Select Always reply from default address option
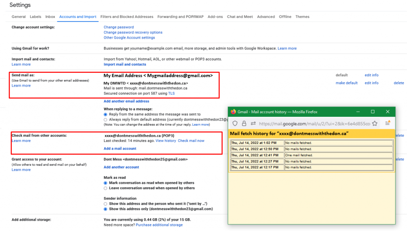The image size is (407, 231). [x=105, y=120]
